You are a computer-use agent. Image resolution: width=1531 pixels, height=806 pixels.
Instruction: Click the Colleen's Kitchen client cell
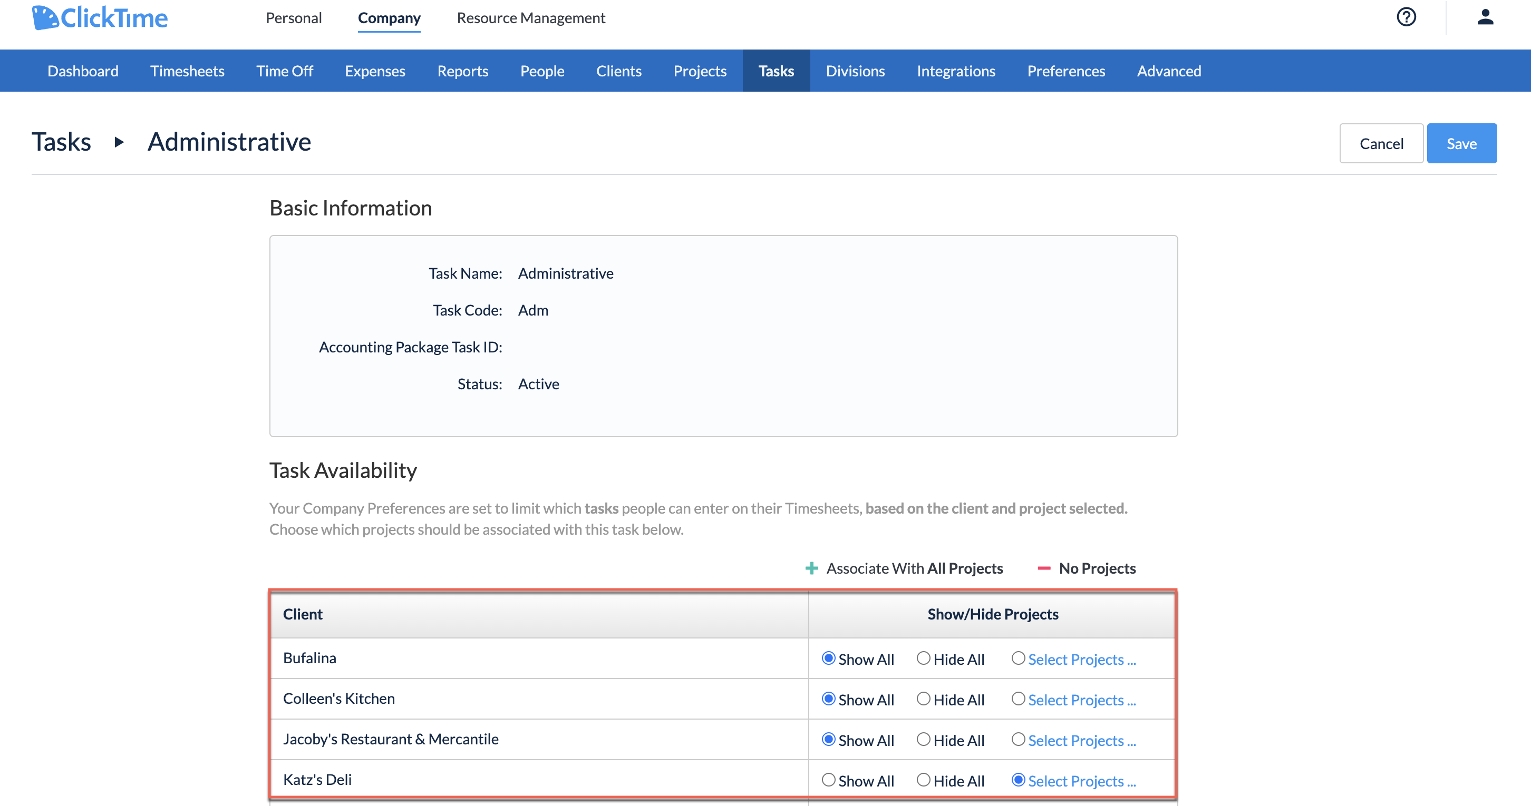click(x=540, y=699)
